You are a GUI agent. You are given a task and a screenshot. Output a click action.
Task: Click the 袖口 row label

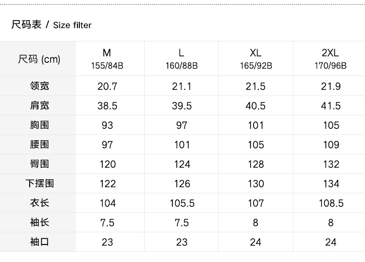(x=39, y=242)
